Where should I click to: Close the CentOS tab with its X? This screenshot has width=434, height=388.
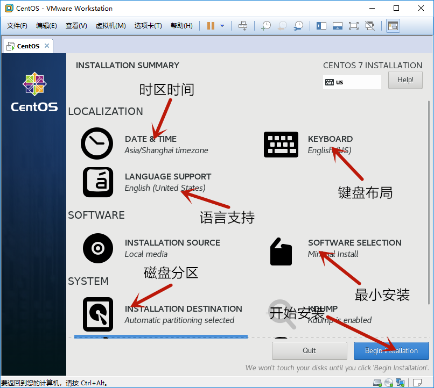(x=47, y=46)
